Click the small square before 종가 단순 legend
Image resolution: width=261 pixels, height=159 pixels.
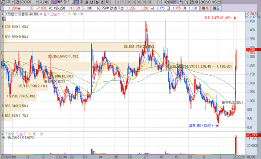(41, 14)
